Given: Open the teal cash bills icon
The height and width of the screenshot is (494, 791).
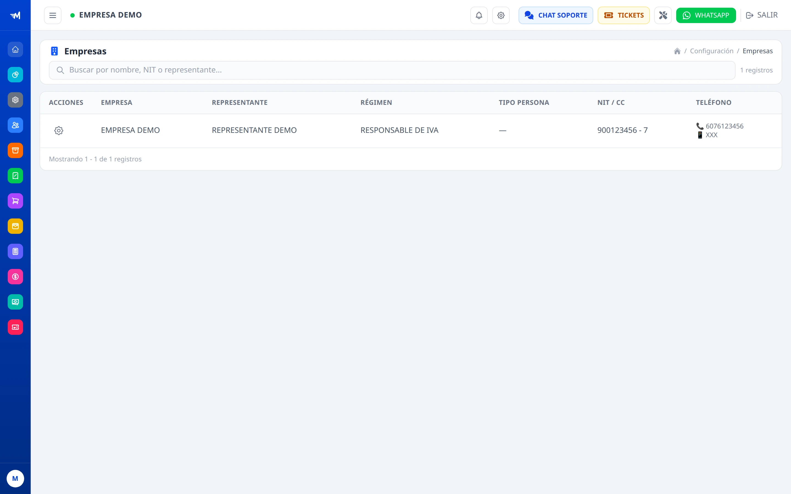Looking at the screenshot, I should pyautogui.click(x=15, y=302).
